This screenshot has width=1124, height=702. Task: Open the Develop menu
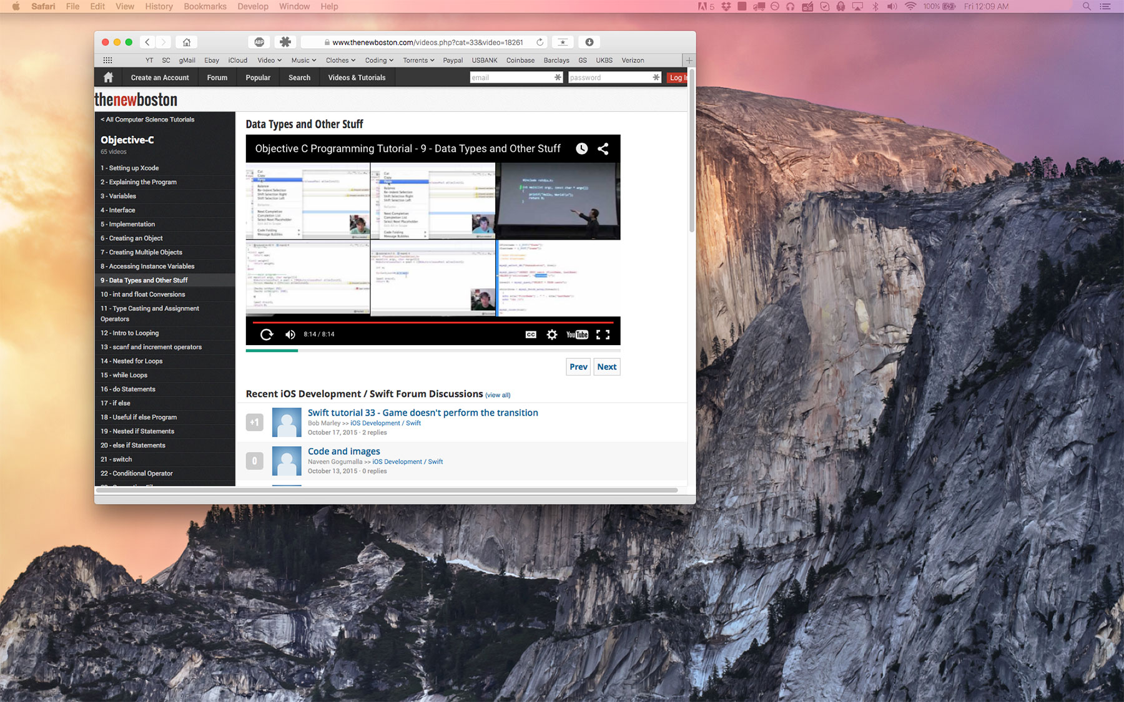[x=253, y=6]
